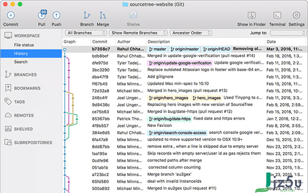Select commit ff67b45 Updated Mac min-spec
Viewport: 308px width, 193px height.
[185, 84]
